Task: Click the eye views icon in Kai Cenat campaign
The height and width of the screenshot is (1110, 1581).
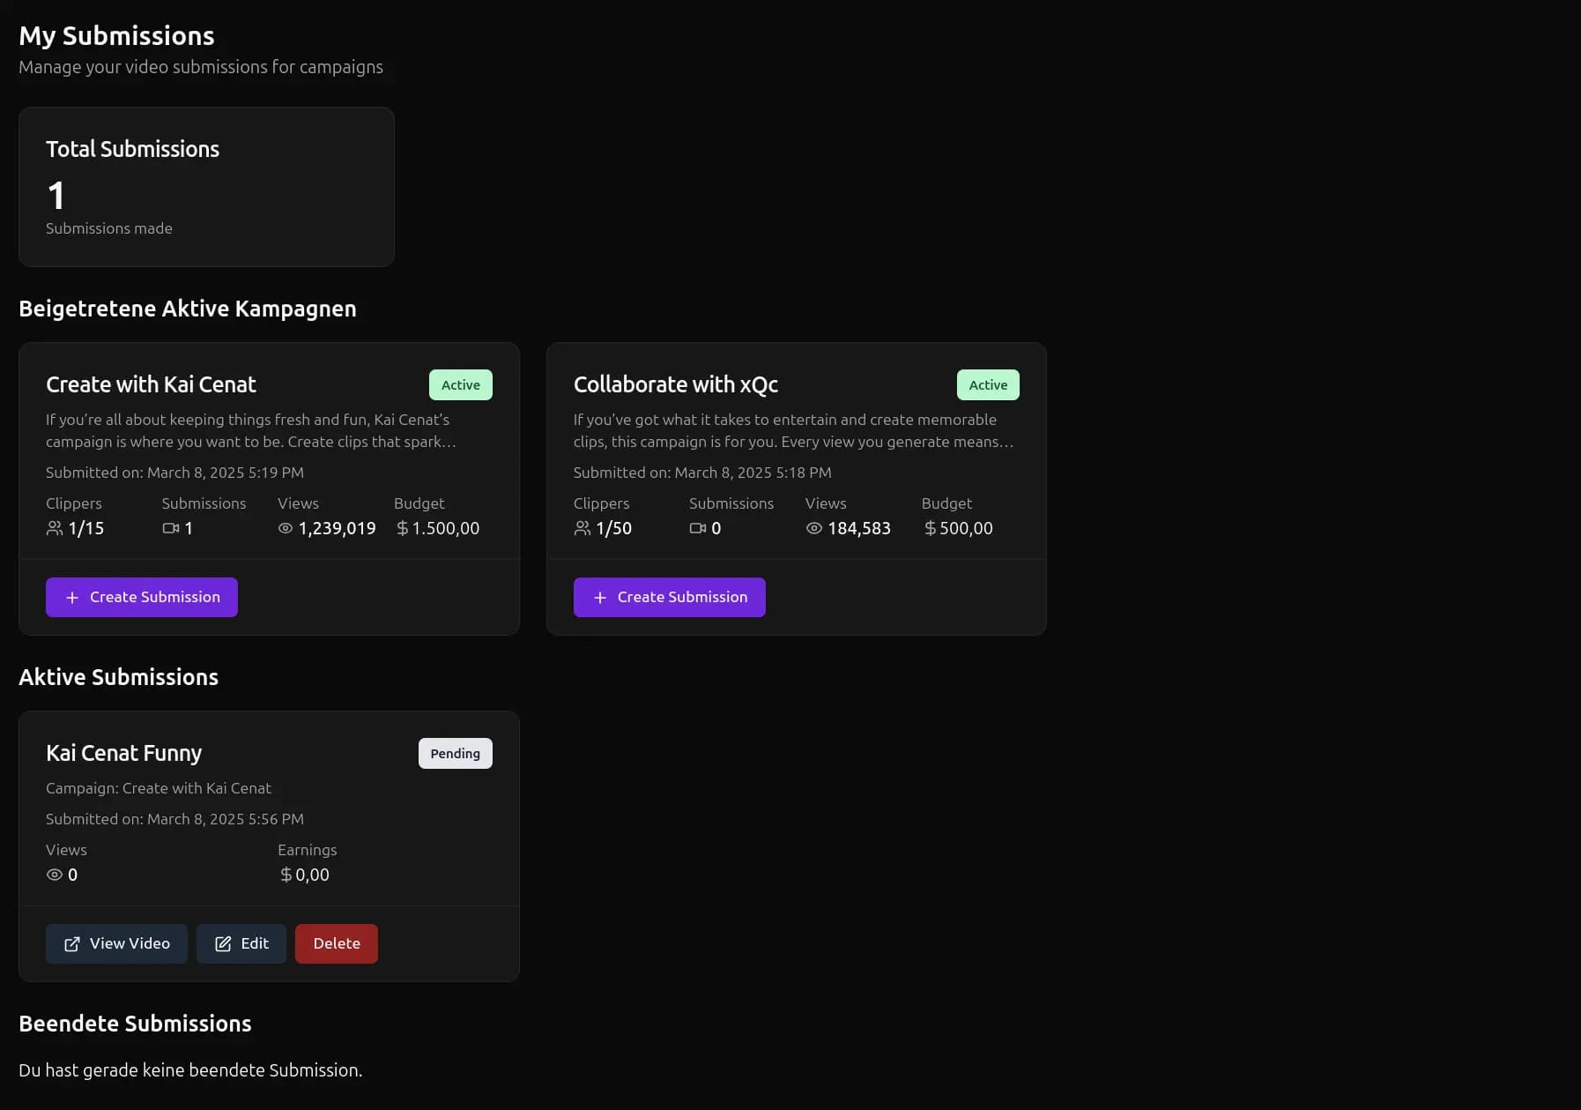Action: click(285, 527)
